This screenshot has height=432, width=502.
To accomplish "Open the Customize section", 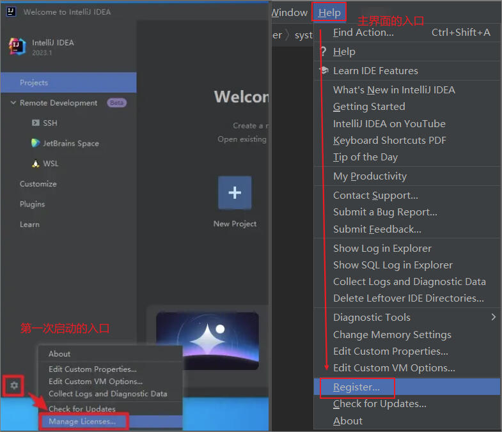I will coord(38,184).
